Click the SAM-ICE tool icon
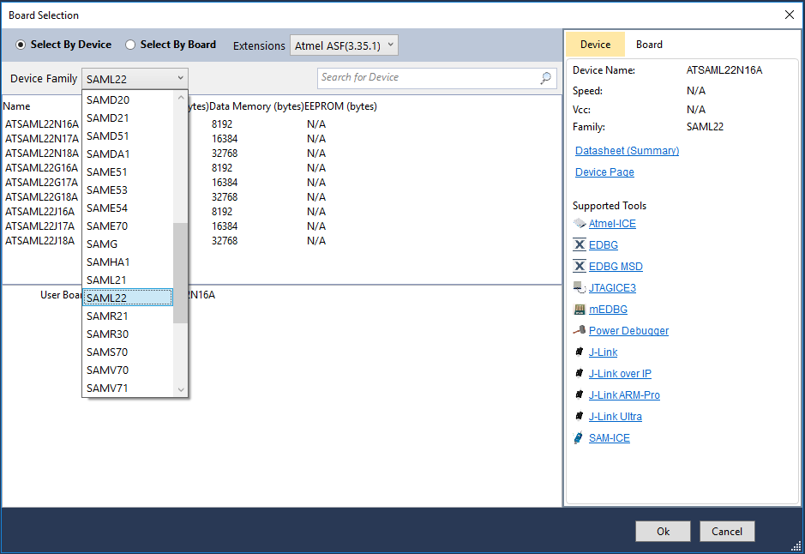Viewport: 805px width, 554px height. [580, 438]
